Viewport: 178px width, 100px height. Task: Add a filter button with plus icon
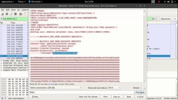coord(175,19)
